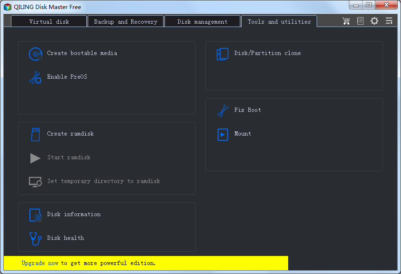This screenshot has width=401, height=274.
Task: Select the Tools and utilities tab
Action: (x=279, y=21)
